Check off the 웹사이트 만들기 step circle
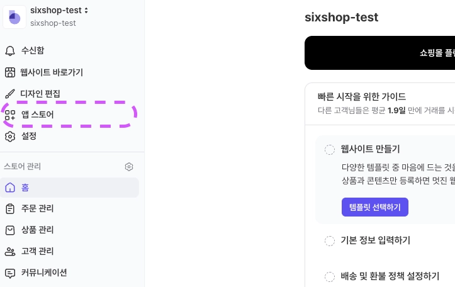 330,149
